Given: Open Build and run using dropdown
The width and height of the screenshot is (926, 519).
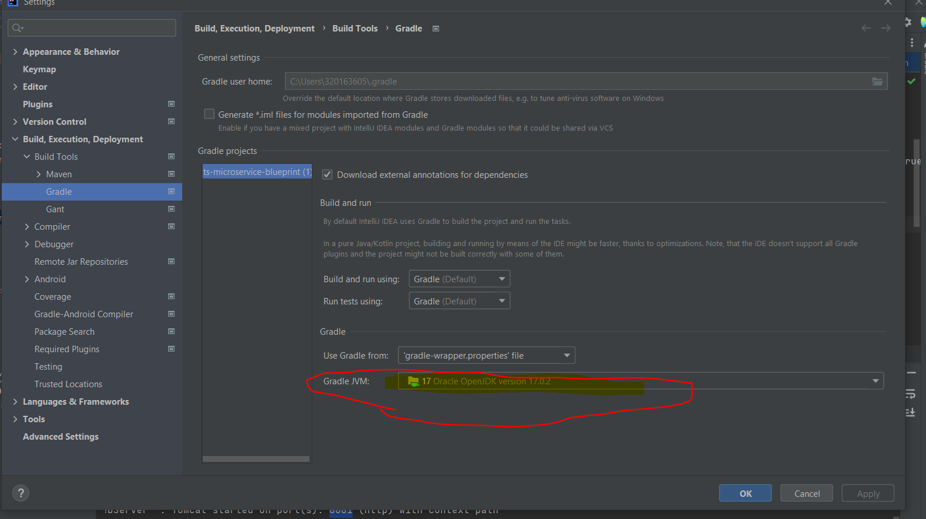Looking at the screenshot, I should pos(459,279).
